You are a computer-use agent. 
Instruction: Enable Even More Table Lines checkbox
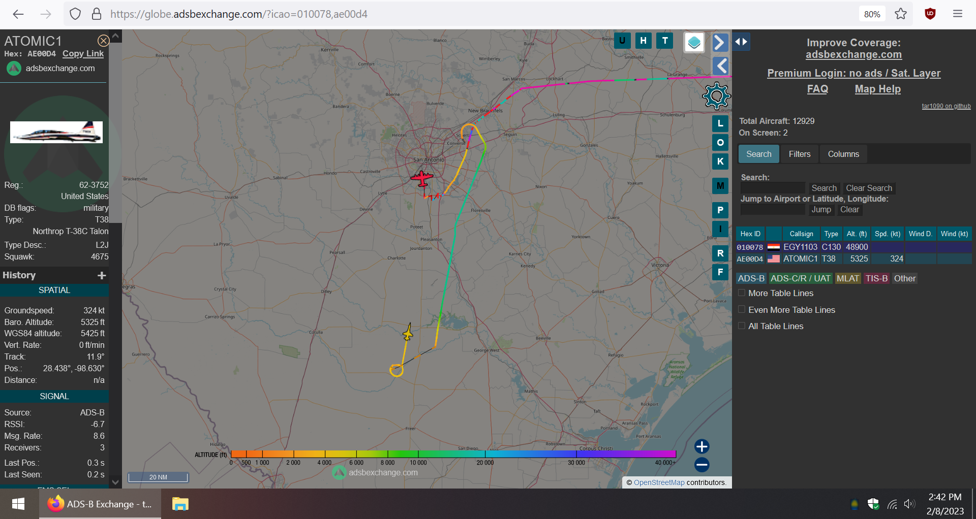coord(742,309)
